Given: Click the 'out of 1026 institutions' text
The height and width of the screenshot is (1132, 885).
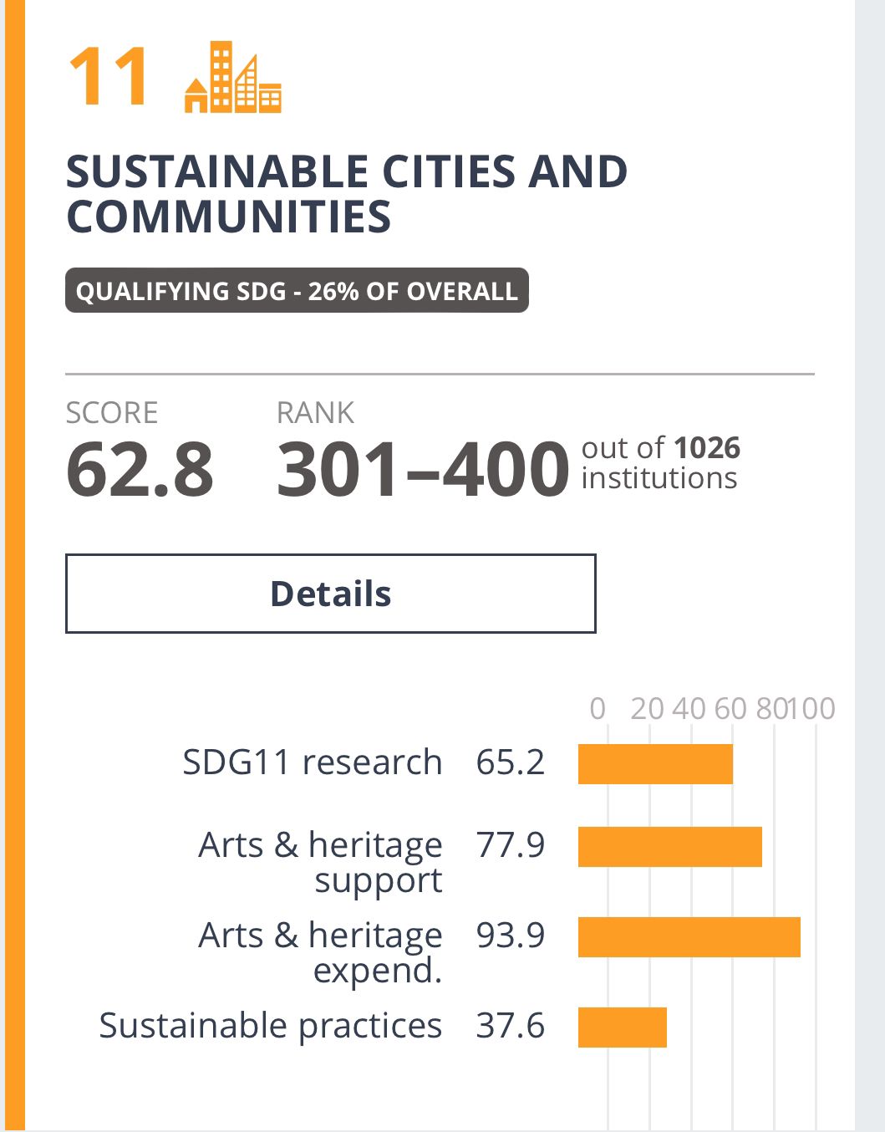Looking at the screenshot, I should click(x=660, y=463).
